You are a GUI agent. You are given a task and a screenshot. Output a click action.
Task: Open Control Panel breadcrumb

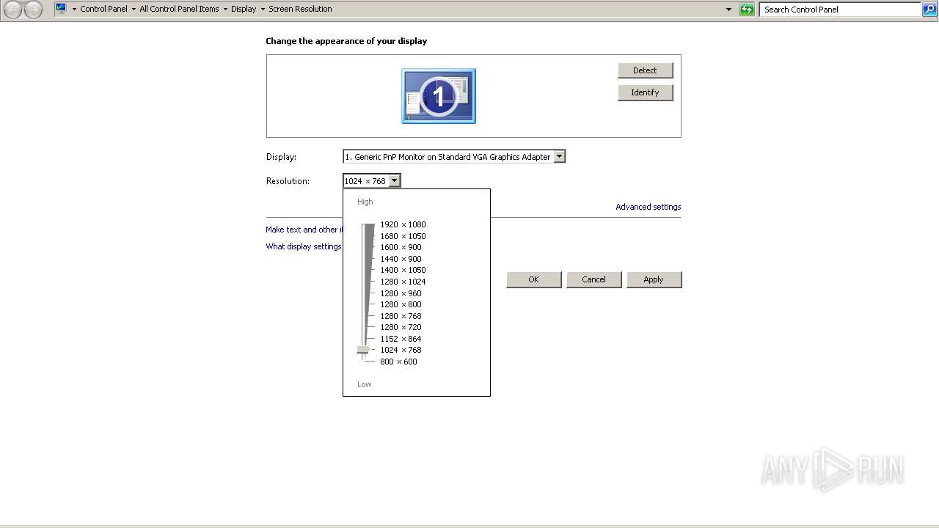(103, 10)
